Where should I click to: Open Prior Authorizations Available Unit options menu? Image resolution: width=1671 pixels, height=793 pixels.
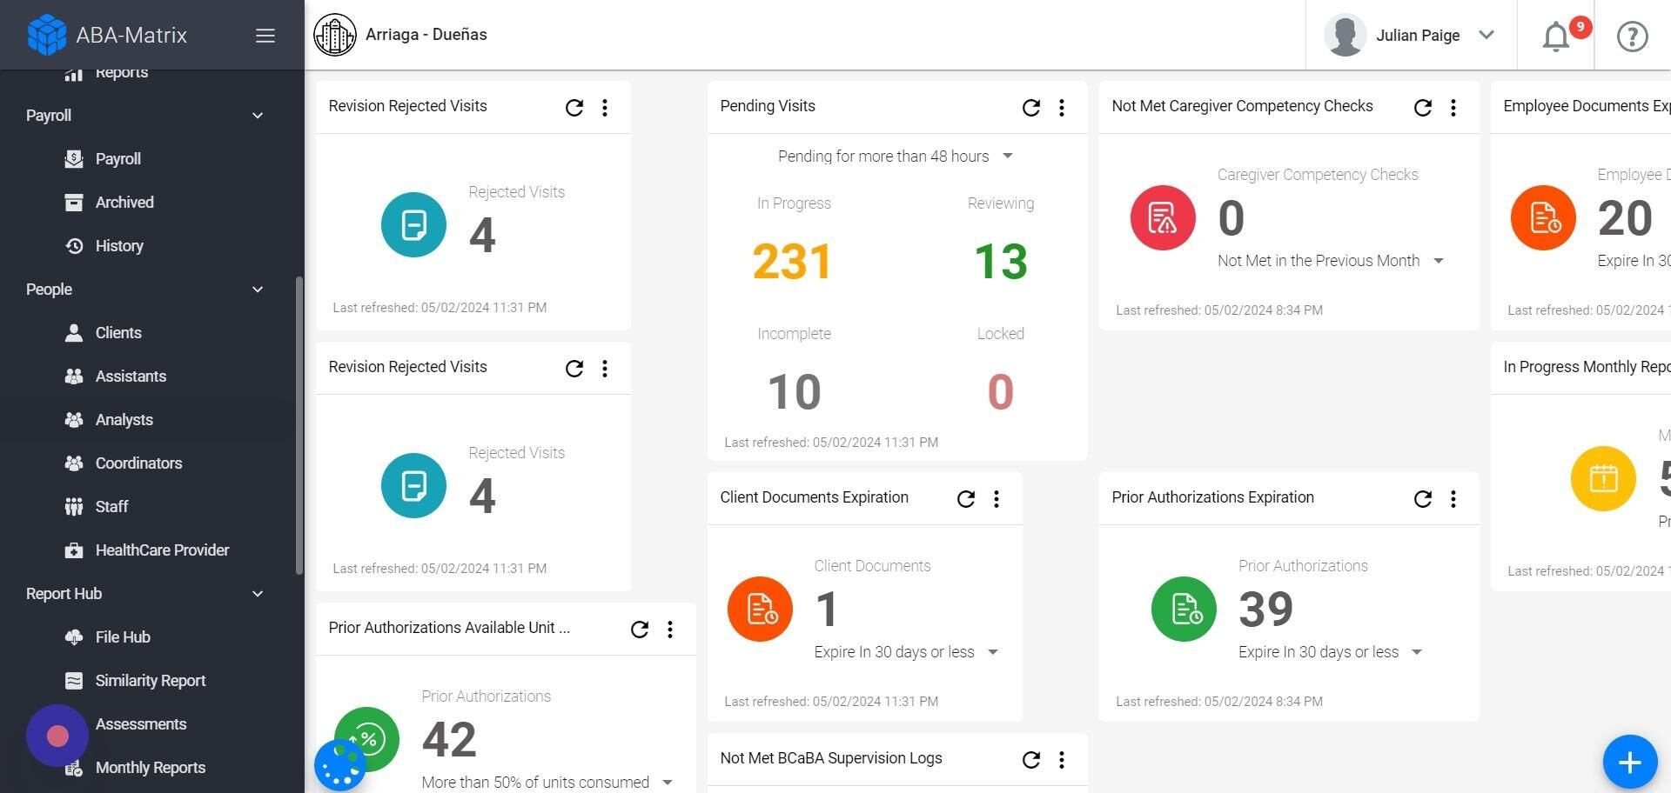[670, 629]
